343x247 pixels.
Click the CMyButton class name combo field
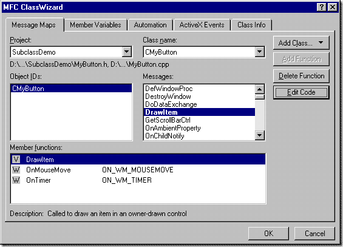(x=204, y=52)
